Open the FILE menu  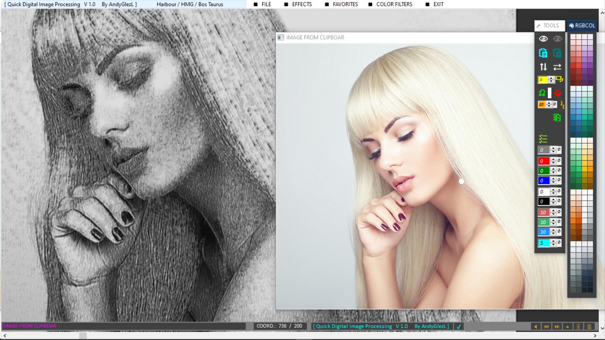266,4
